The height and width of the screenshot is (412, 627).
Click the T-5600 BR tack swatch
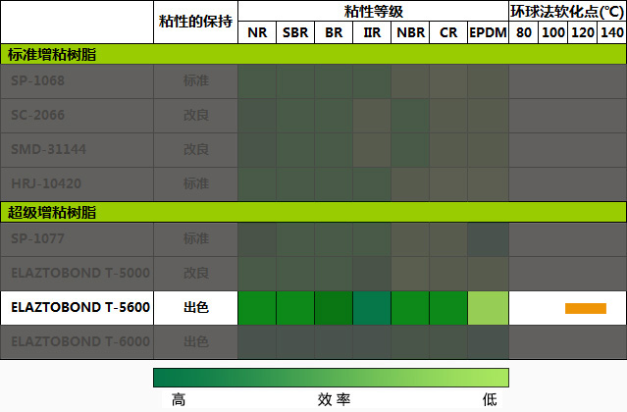pos(334,308)
